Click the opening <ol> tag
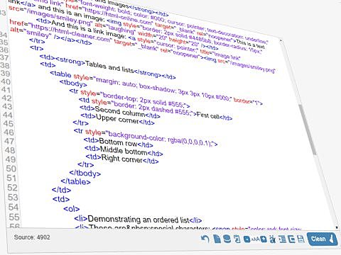The width and height of the screenshot is (341, 255). [71, 209]
